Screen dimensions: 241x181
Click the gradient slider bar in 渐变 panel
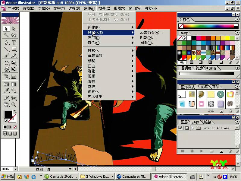207,74
